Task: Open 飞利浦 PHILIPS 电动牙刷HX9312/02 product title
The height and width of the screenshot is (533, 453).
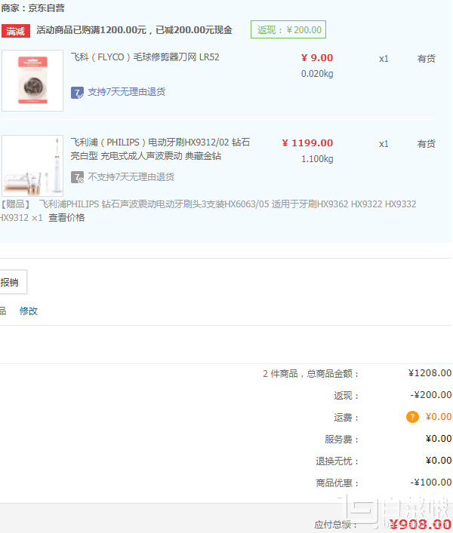Action: [x=160, y=149]
